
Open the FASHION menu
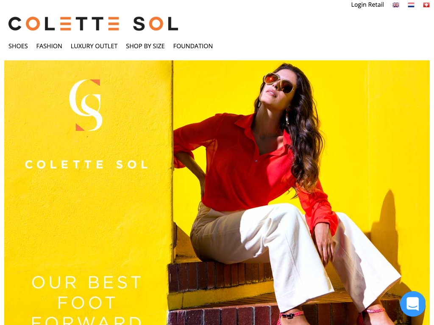pos(49,46)
